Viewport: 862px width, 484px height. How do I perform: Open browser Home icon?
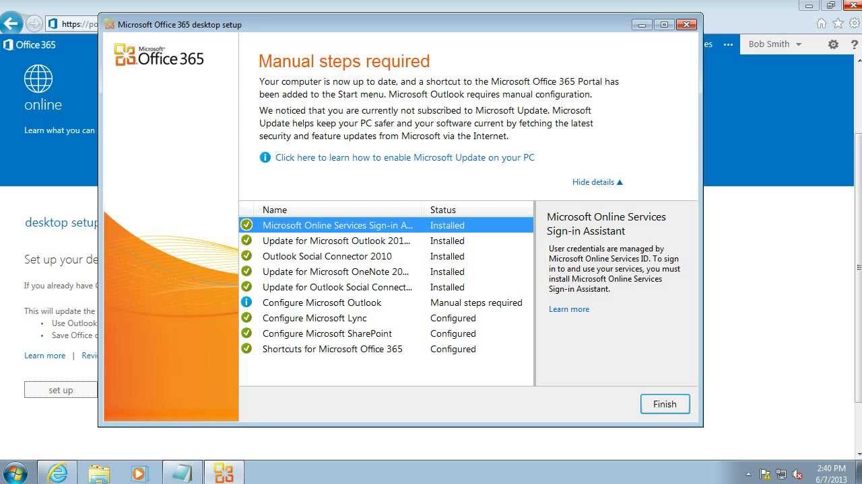click(x=822, y=24)
